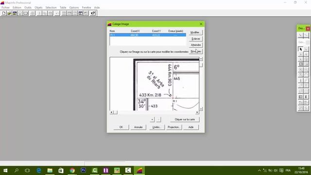
Task: Open the Fichier menu
Action: click(x=5, y=8)
